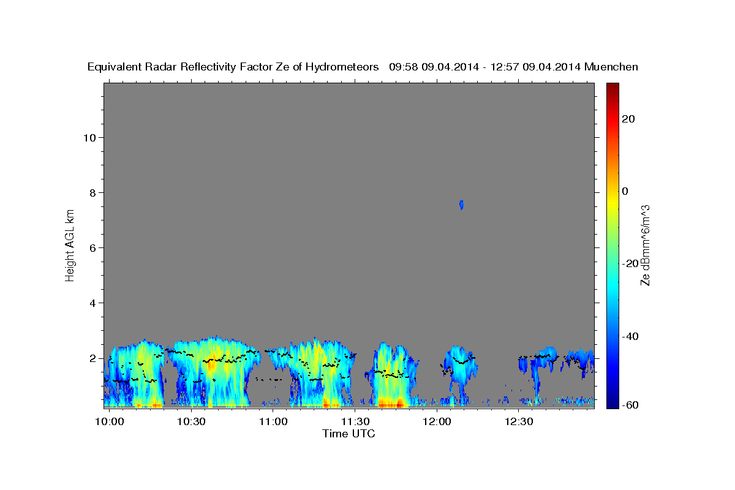Click the colorbar value -20
Image resolution: width=735 pixels, height=490 pixels.
click(631, 263)
